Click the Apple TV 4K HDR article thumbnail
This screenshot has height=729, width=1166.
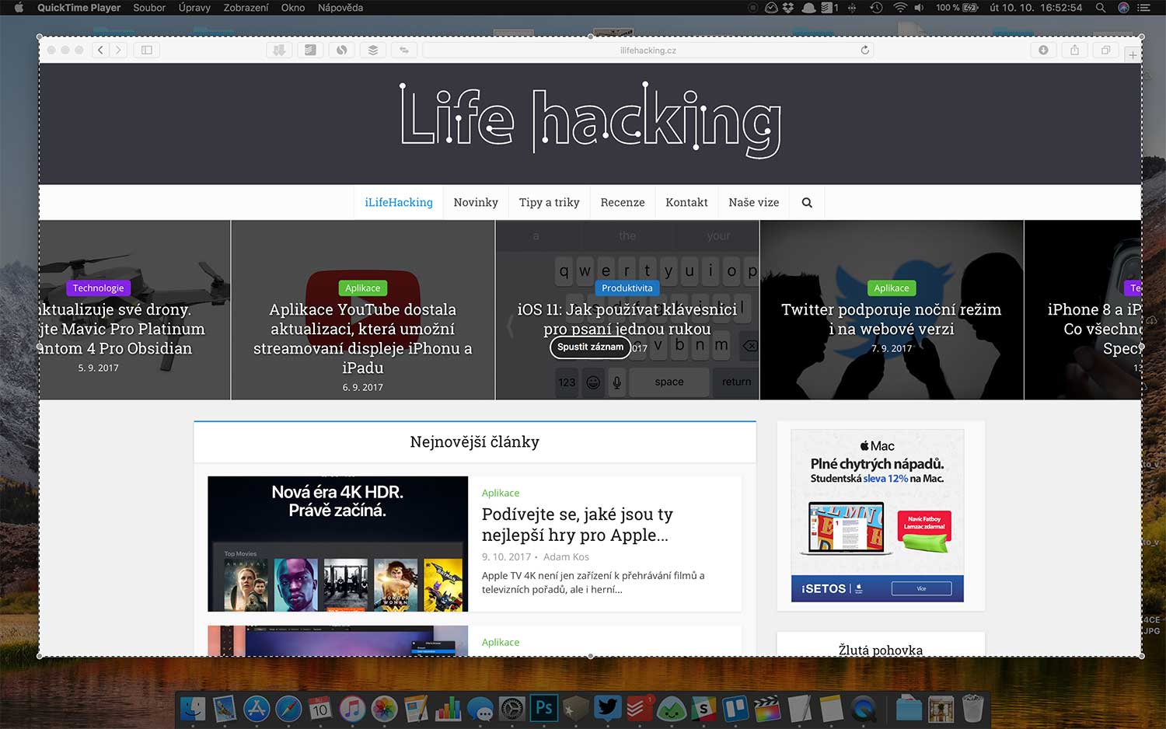coord(337,544)
